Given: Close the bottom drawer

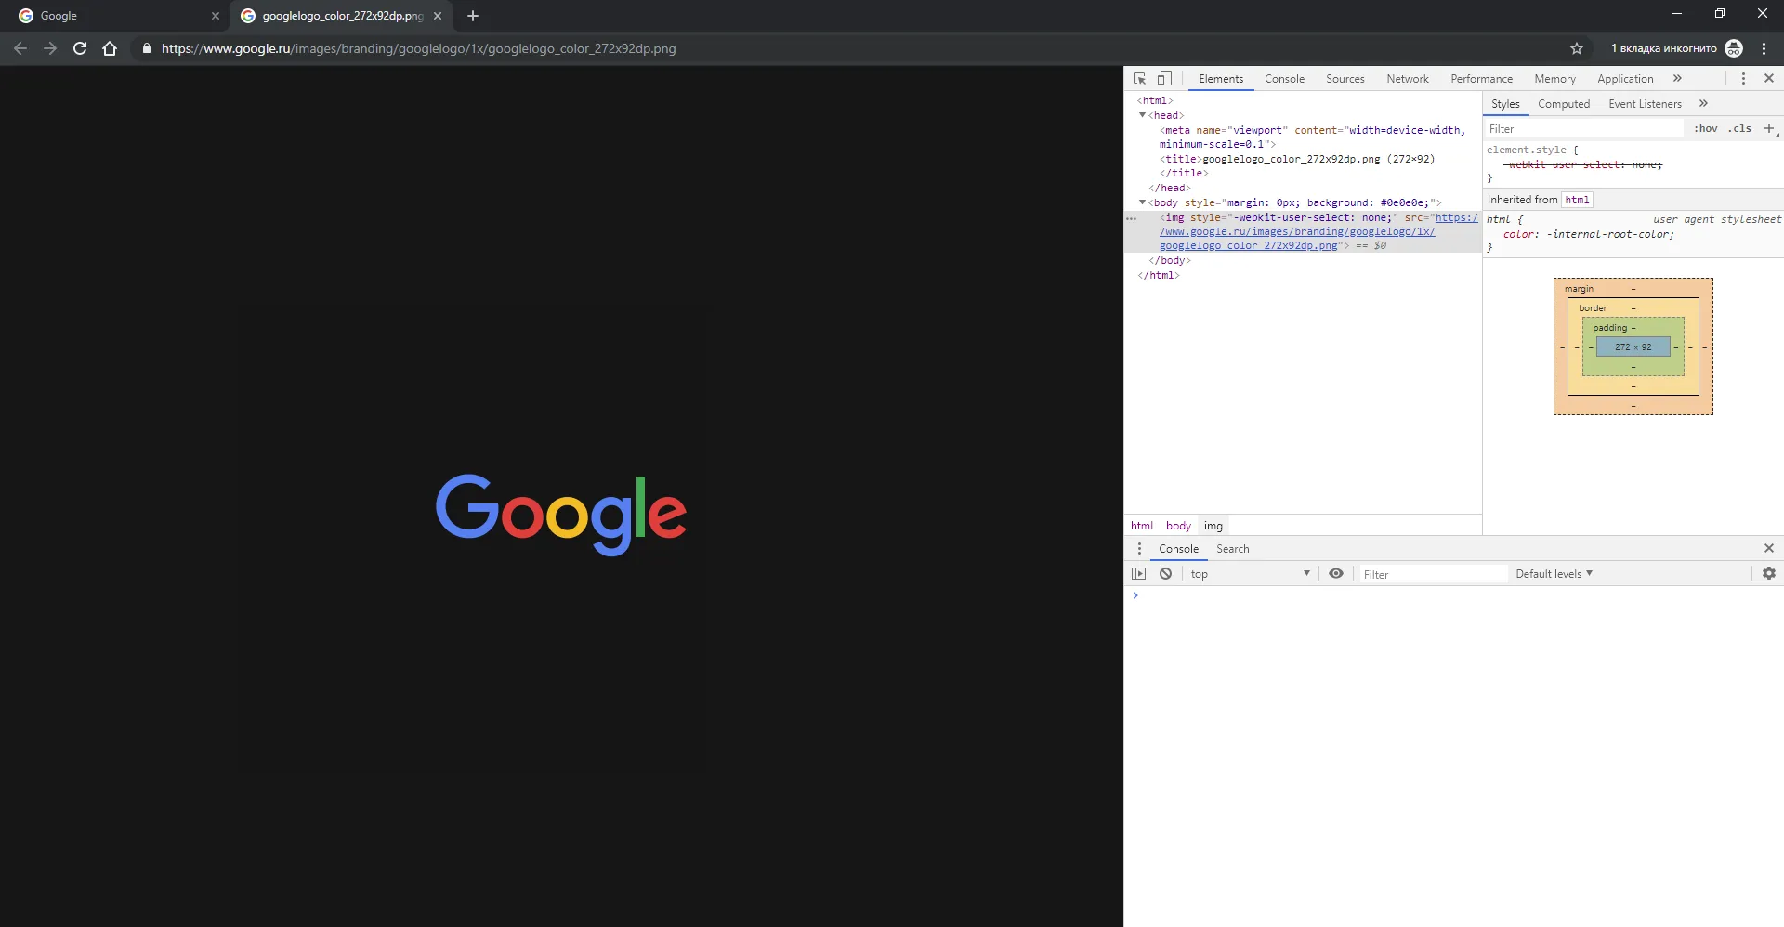Looking at the screenshot, I should click(x=1769, y=548).
